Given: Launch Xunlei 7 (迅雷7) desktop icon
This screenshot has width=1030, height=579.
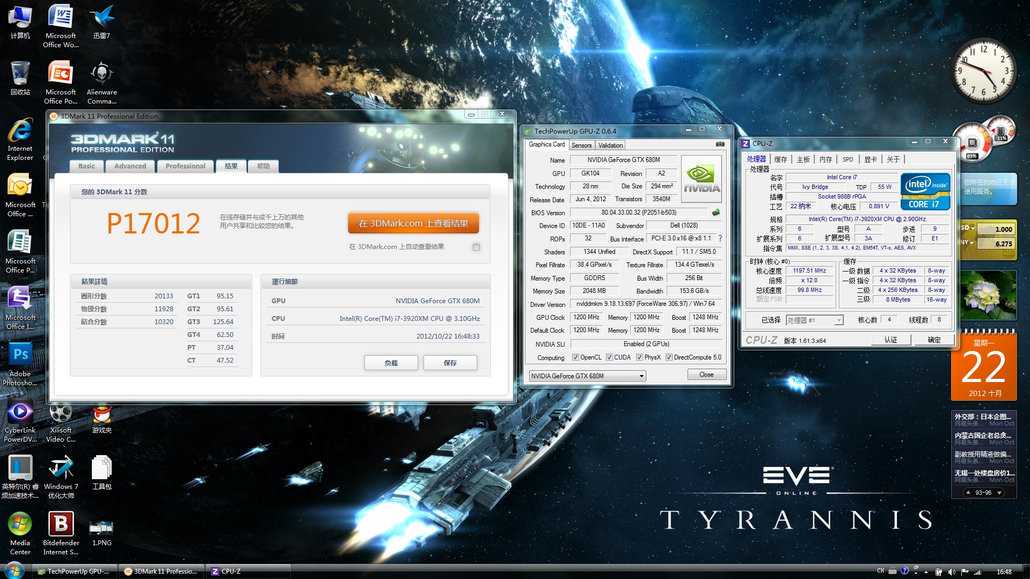Looking at the screenshot, I should 101,23.
